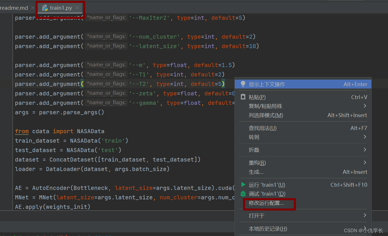Open 修改运行配置... dialog
The image size is (388, 236).
[303, 203]
